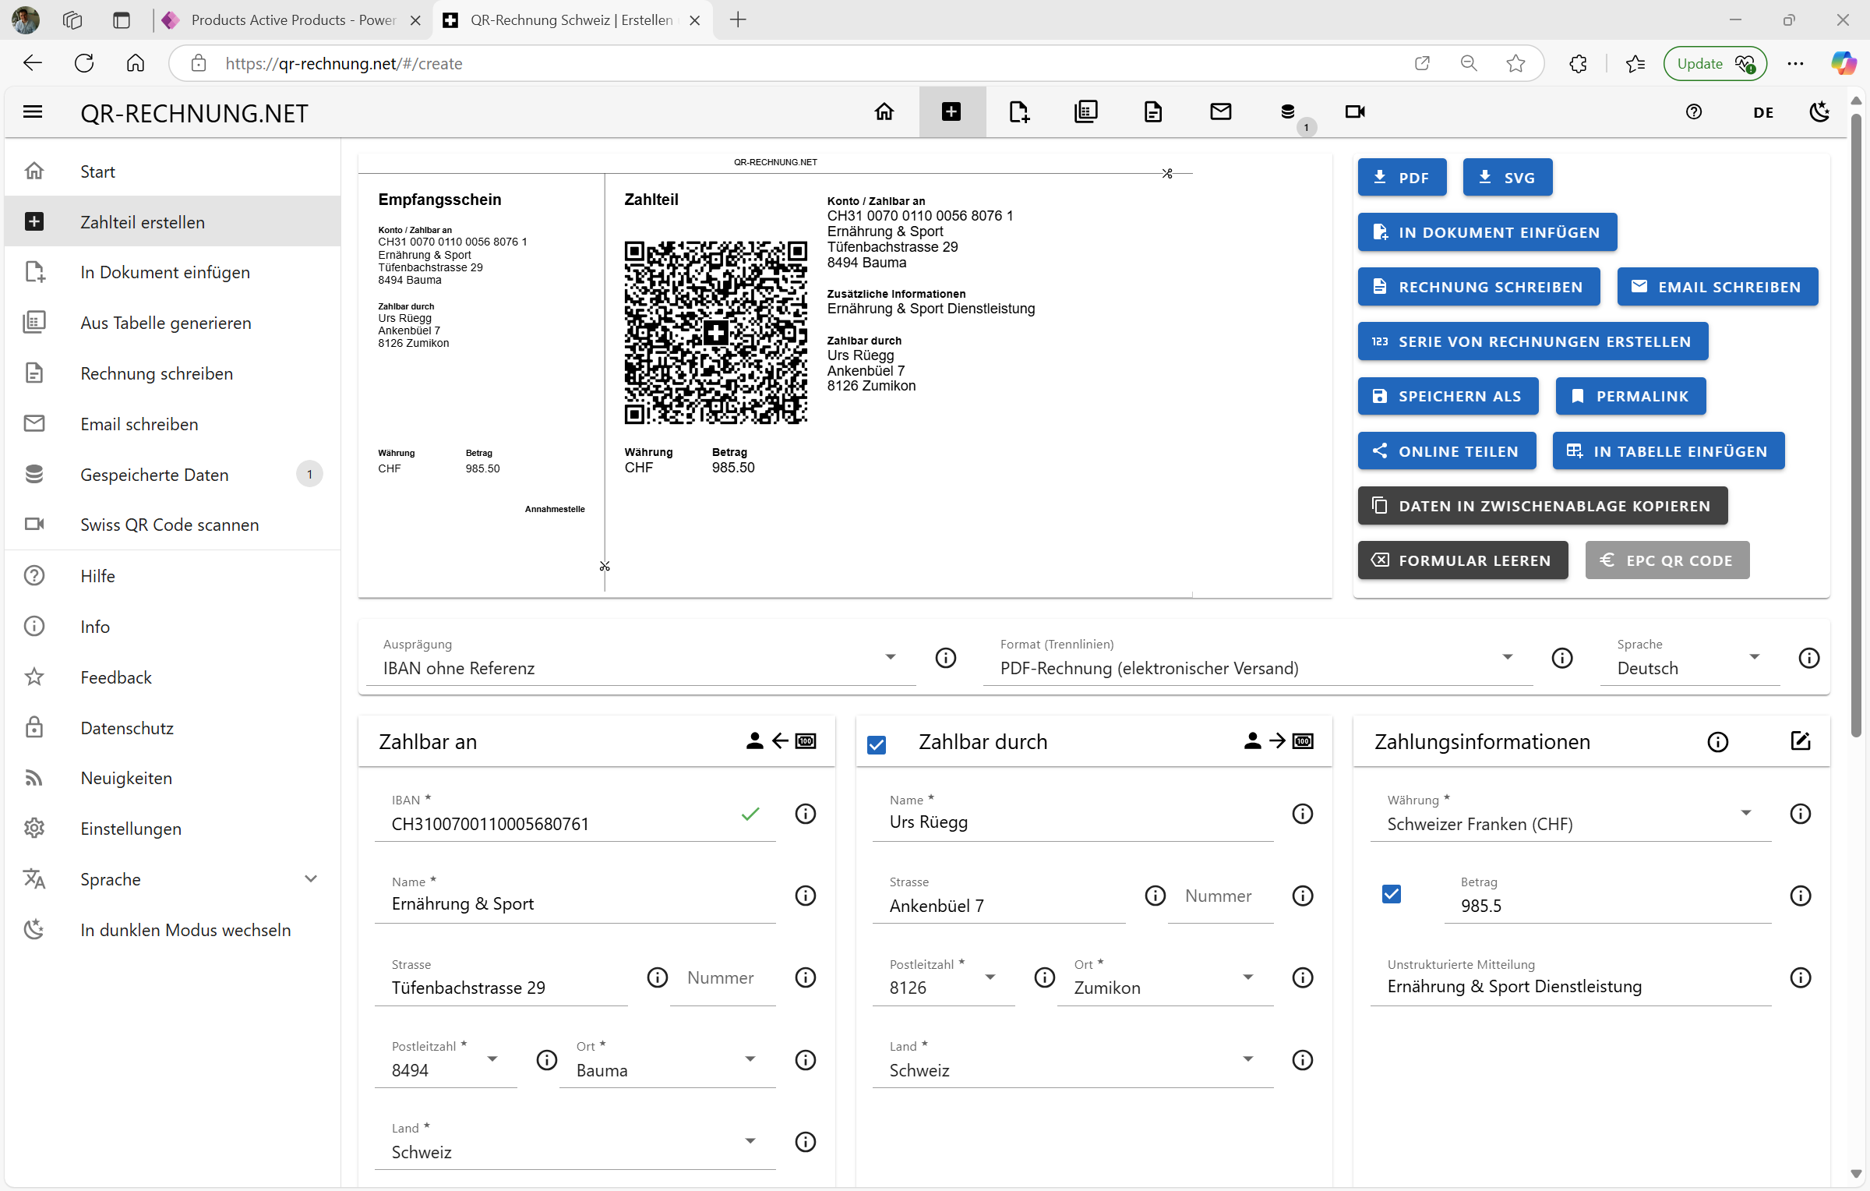
Task: Open the Ausprägung dropdown
Action: tap(640, 659)
